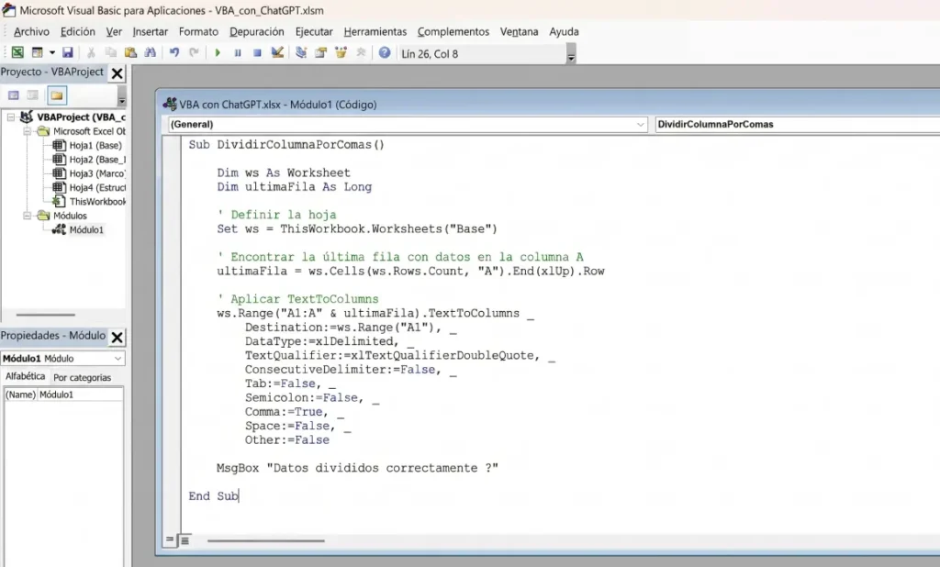Screen dimensions: 940x567
Task: Close the Proyecto - VBAProject panel
Action: [x=117, y=73]
